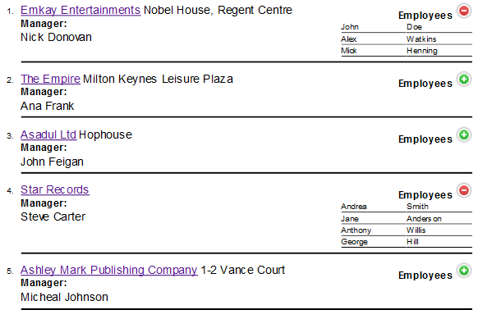Select employee row John Doe
Image resolution: width=478 pixels, height=319 pixels.
point(407,27)
